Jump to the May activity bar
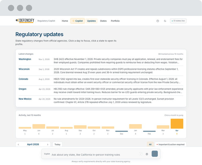 tap(25, 128)
